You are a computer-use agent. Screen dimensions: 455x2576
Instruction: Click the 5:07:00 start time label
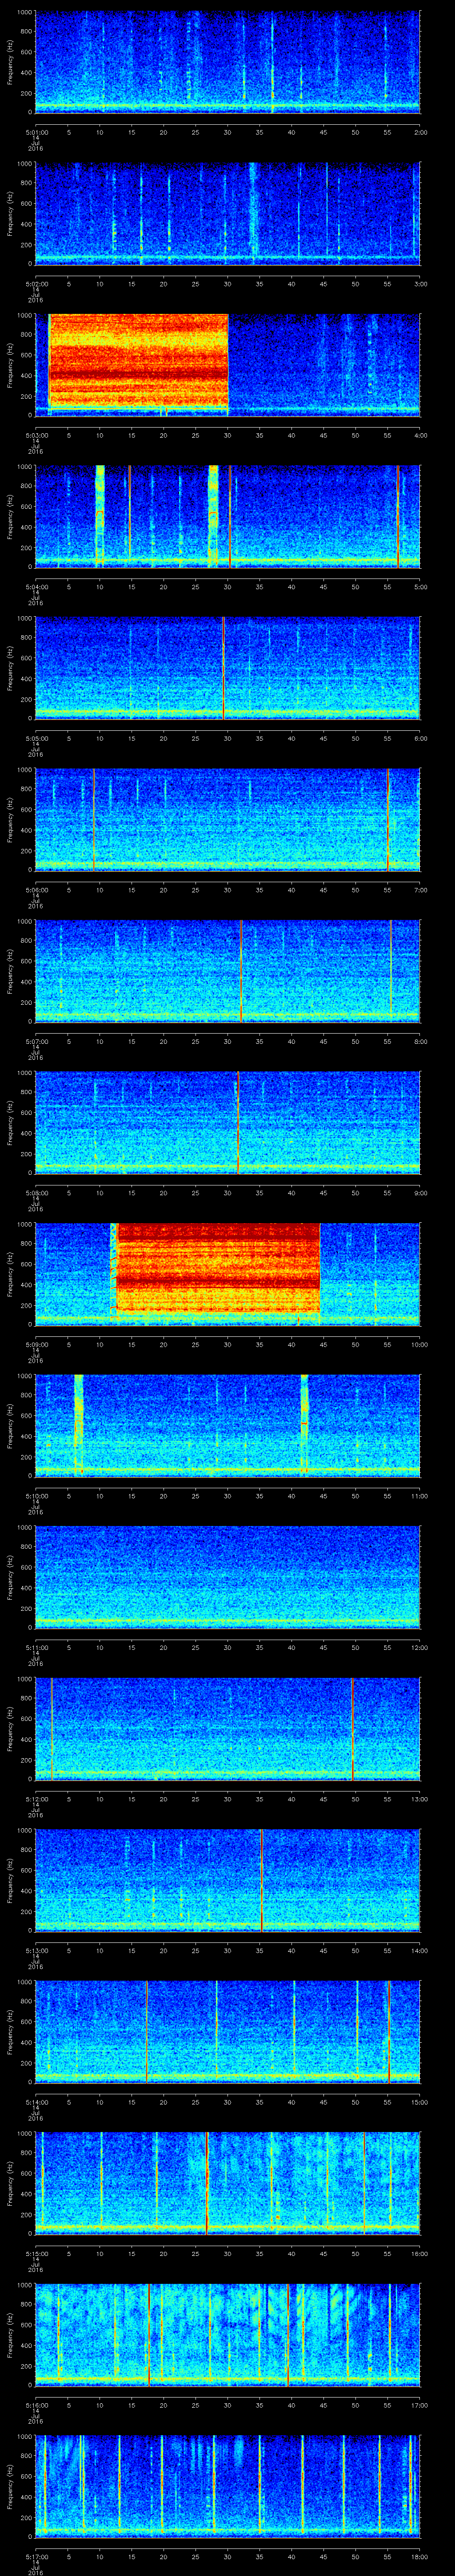[x=36, y=1041]
